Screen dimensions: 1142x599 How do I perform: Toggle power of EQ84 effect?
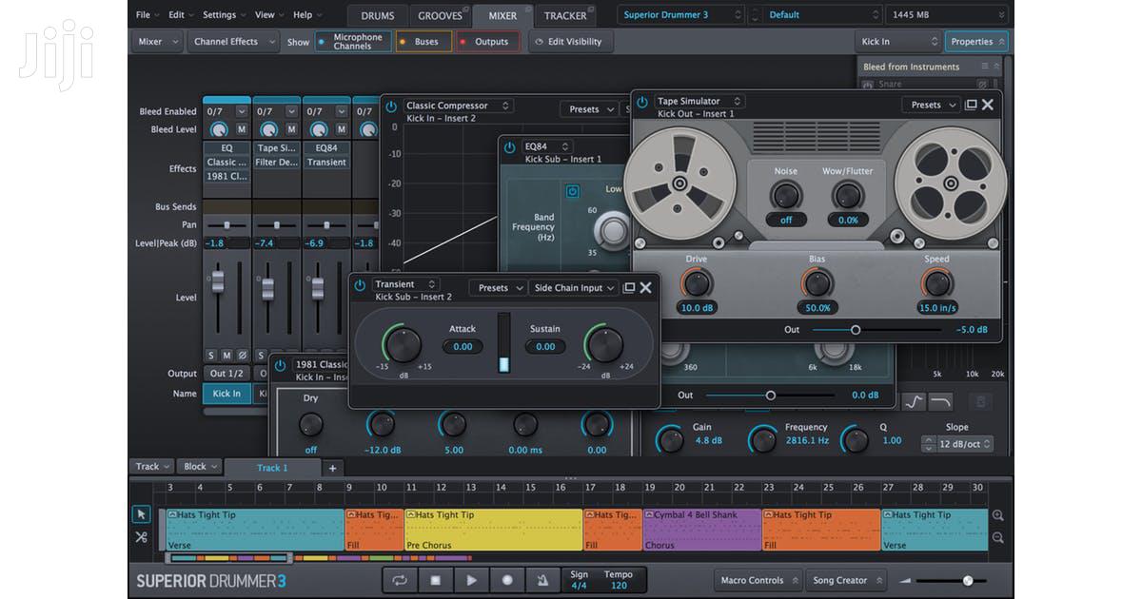click(509, 147)
